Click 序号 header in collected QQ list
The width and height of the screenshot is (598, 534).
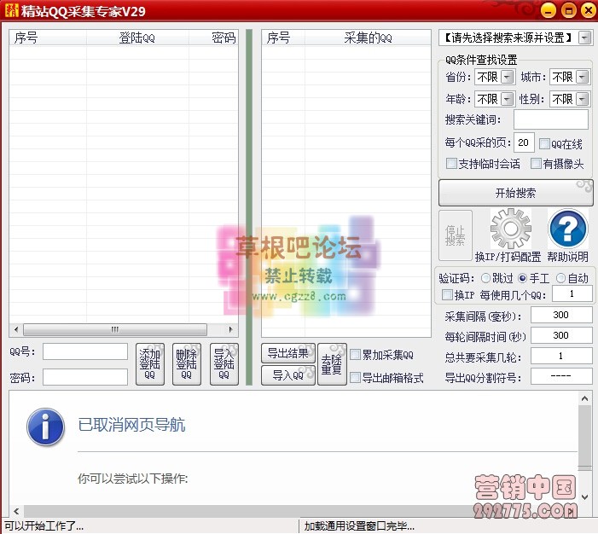tap(283, 38)
